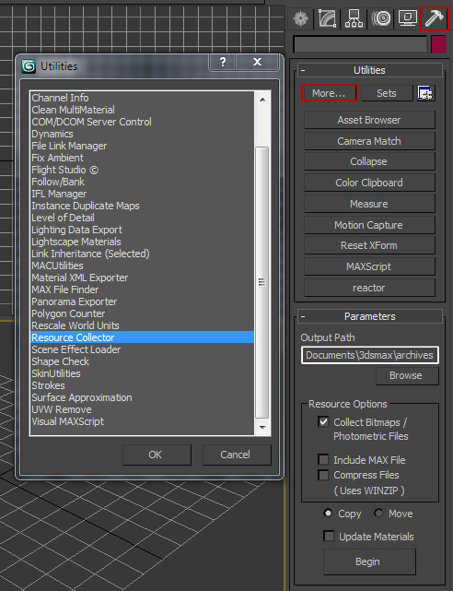Open the Asset Browser utility
Image resolution: width=453 pixels, height=591 pixels.
369,120
